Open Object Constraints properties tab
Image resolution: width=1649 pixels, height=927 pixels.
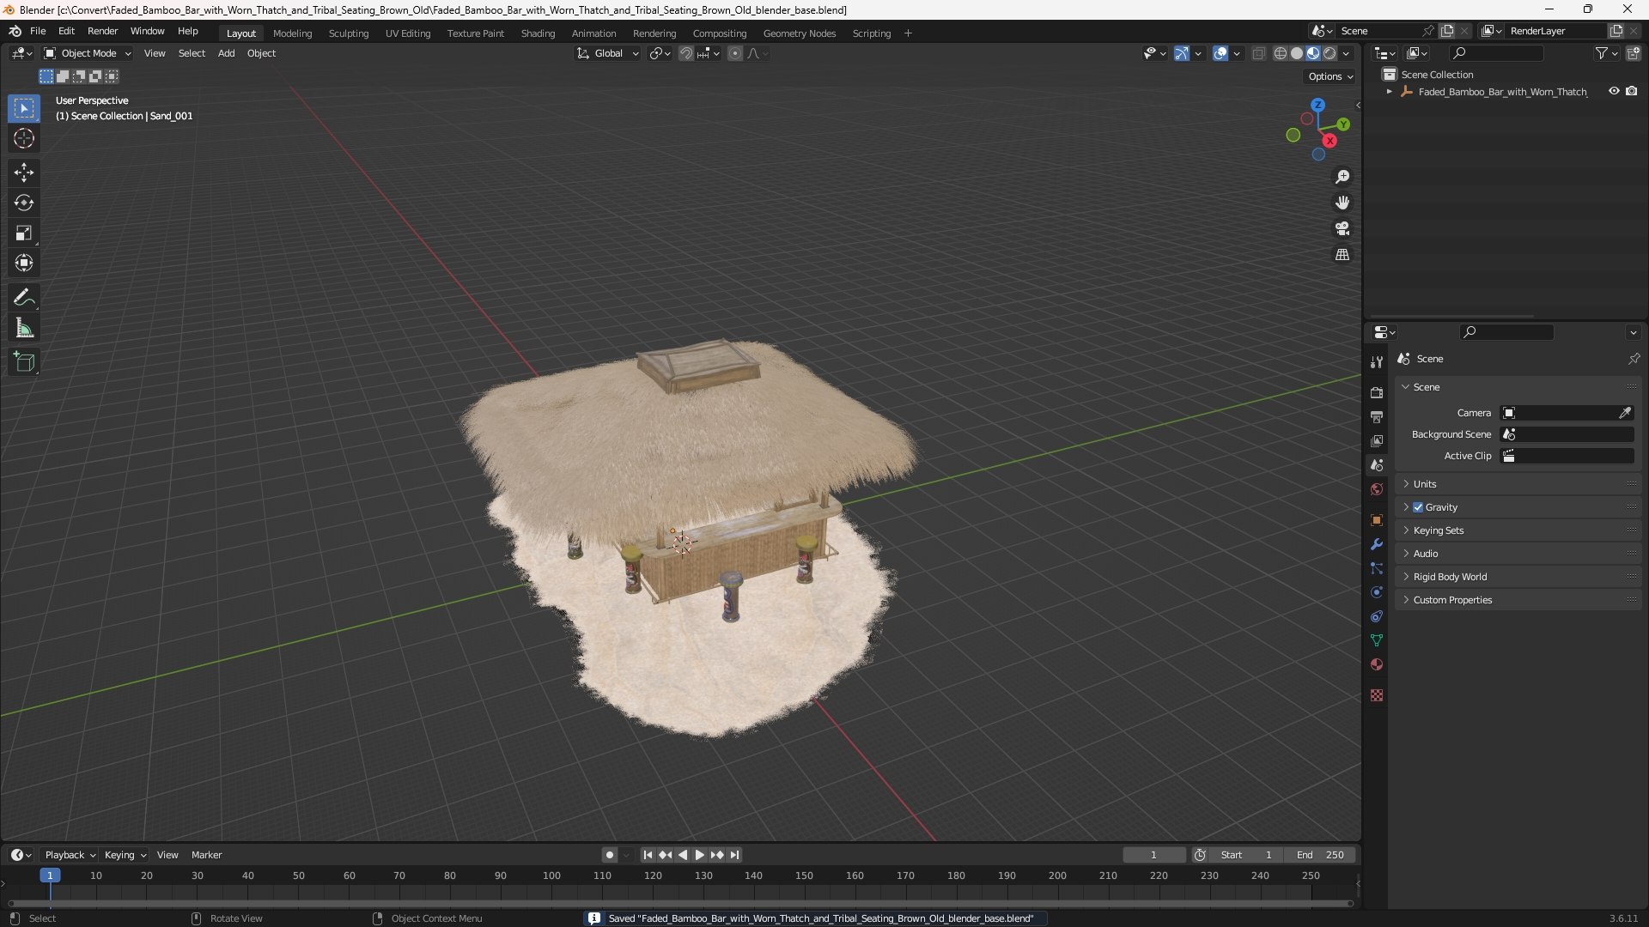click(x=1377, y=616)
